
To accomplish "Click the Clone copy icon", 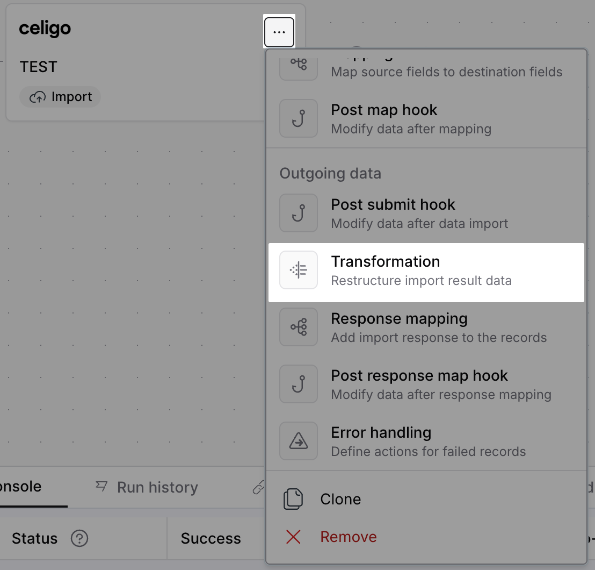I will pos(293,499).
